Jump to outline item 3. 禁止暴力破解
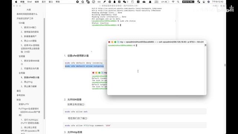 pos(29,86)
